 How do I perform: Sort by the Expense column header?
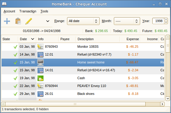pyautogui.click(x=130, y=39)
